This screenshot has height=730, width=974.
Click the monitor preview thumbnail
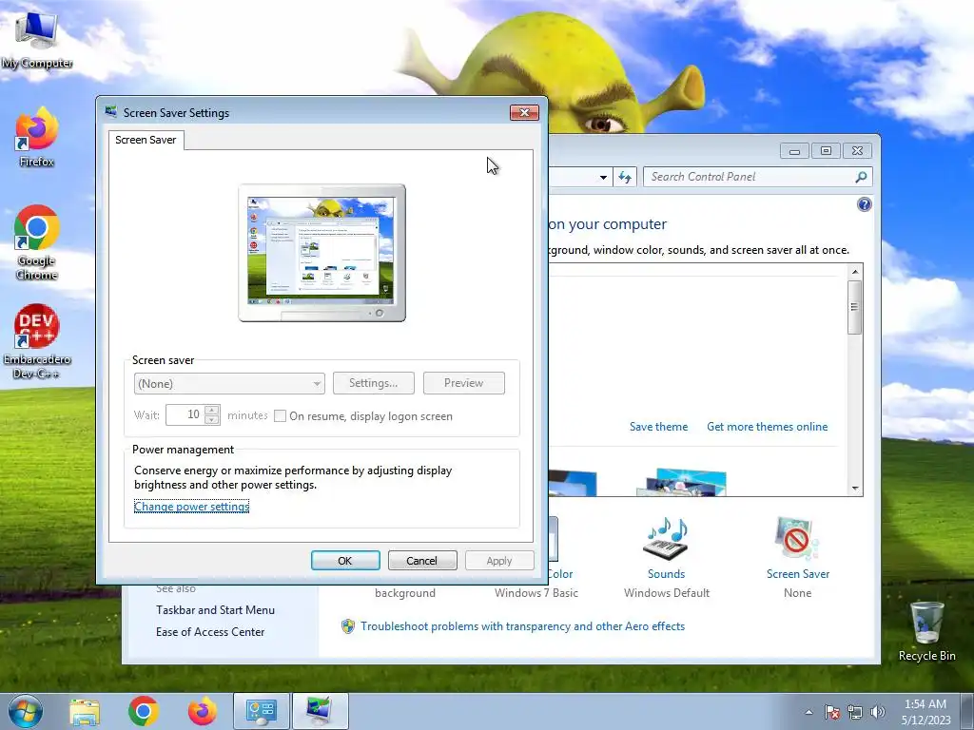pyautogui.click(x=321, y=253)
